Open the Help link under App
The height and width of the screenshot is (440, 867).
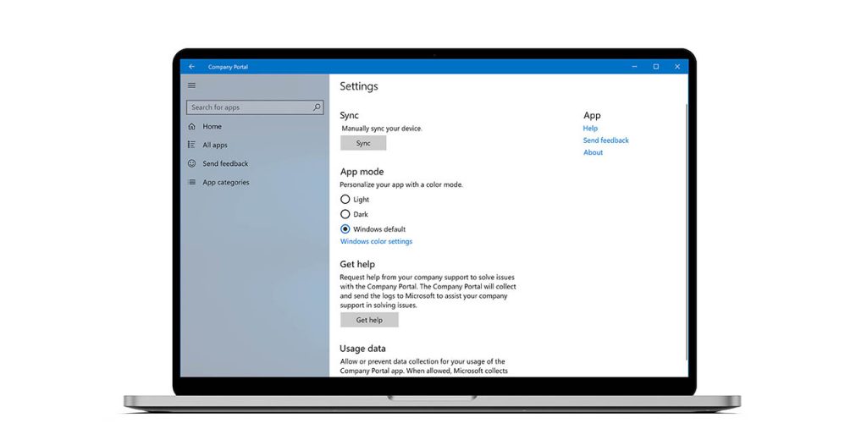click(x=590, y=129)
